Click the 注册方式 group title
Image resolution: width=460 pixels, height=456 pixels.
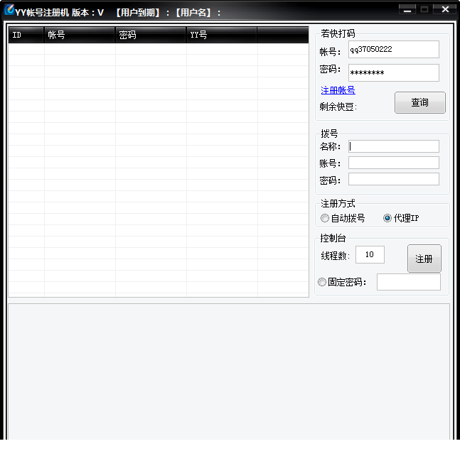click(x=338, y=203)
